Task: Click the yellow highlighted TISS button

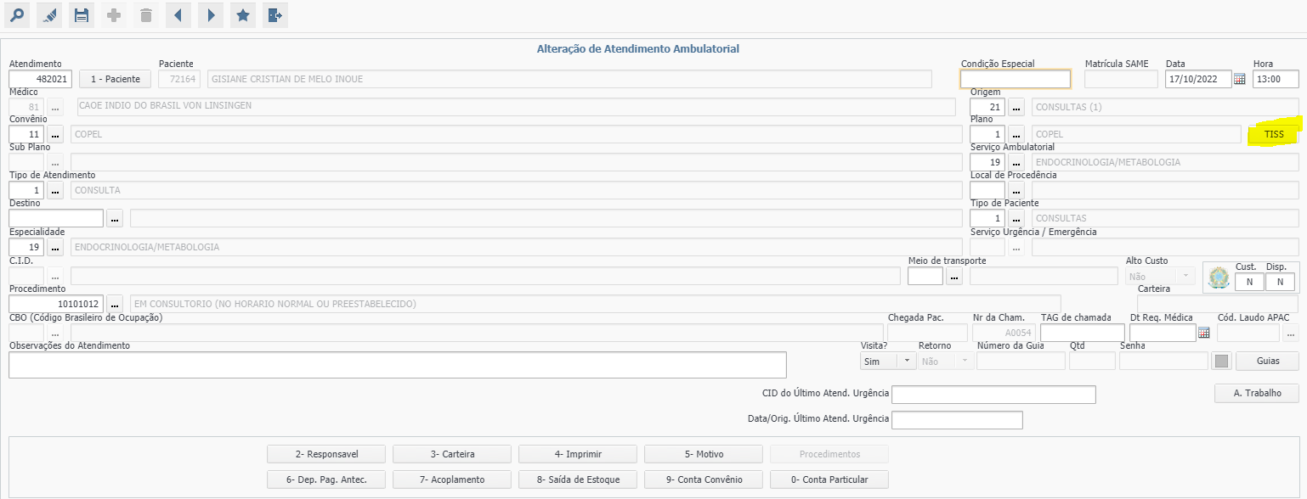Action: click(1273, 134)
